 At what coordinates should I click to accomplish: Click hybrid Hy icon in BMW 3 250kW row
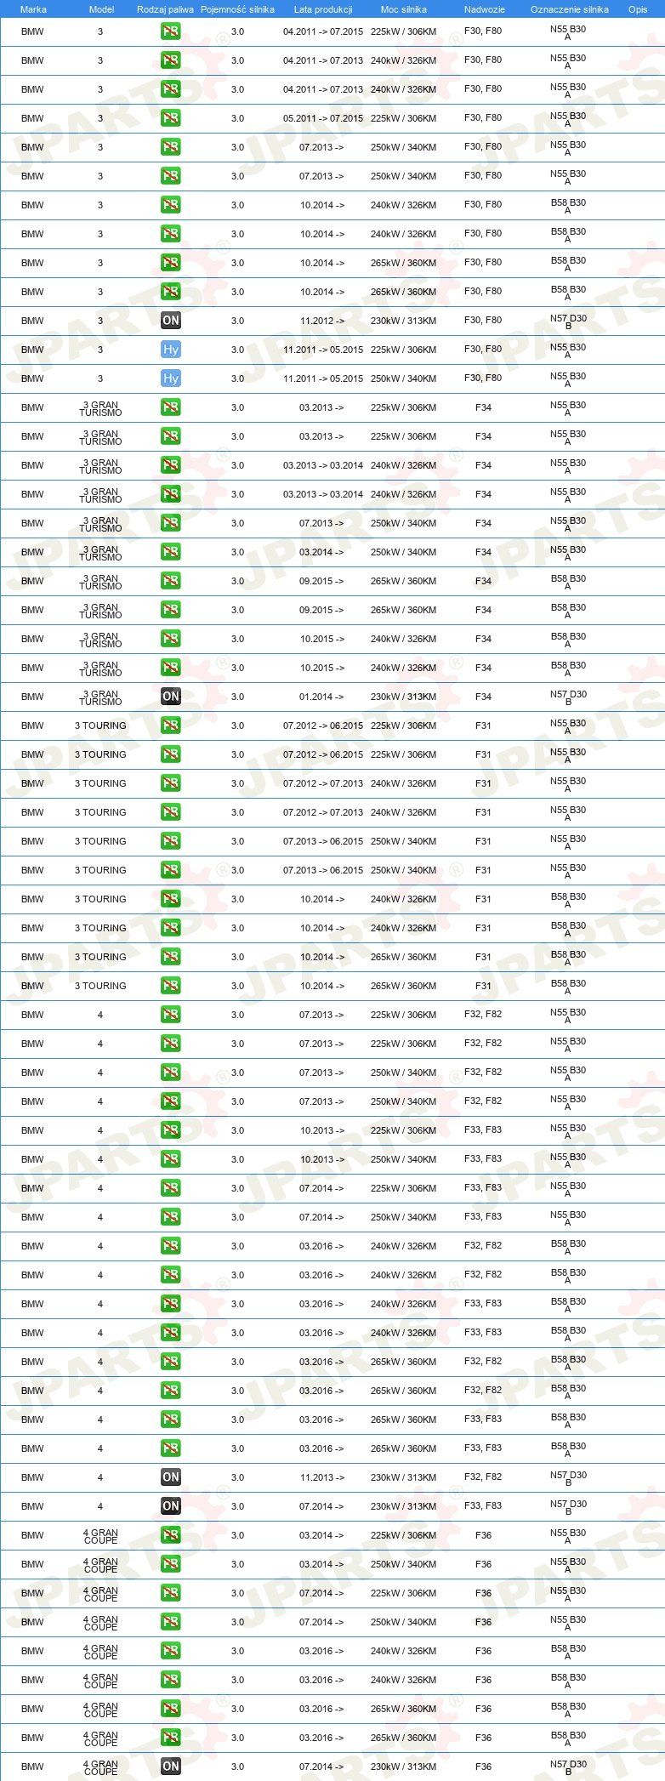(x=171, y=378)
